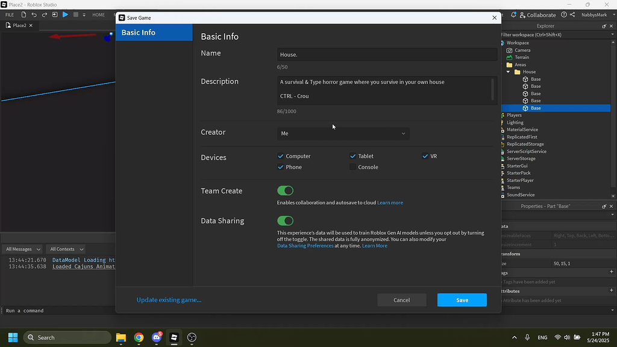
Task: Uncheck the Tablet device checkbox
Action: coord(353,156)
